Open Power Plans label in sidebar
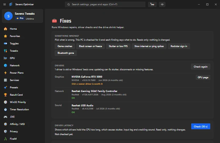Viewport: 220px width, 143px height. pyautogui.click(x=17, y=73)
